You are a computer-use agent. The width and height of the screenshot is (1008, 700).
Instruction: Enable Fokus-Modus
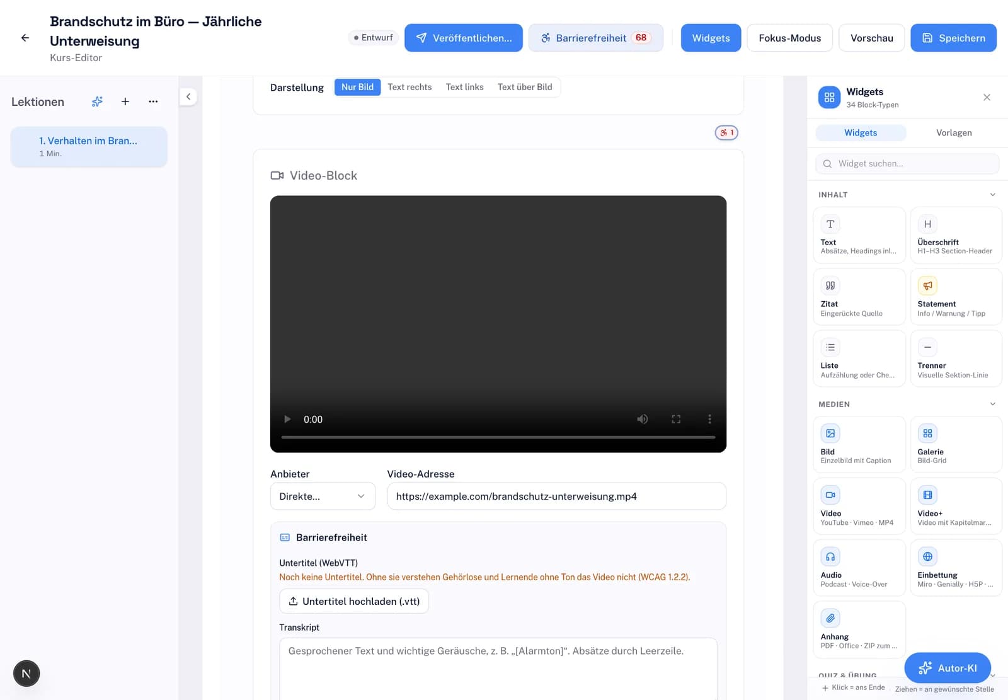pyautogui.click(x=789, y=38)
